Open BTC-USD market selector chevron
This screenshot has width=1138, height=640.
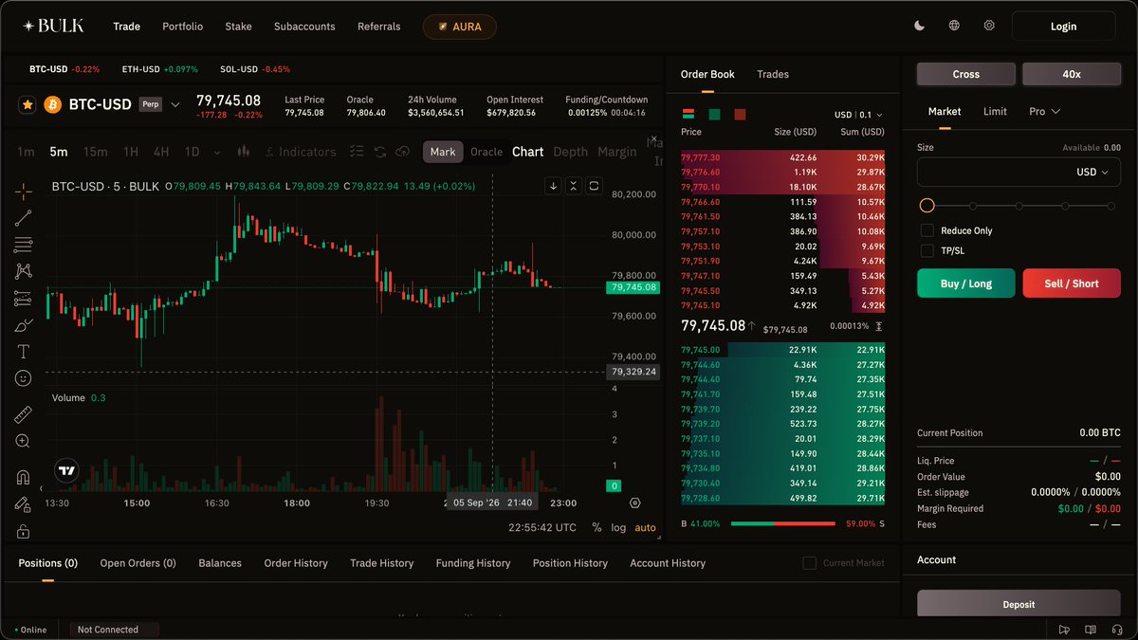click(x=175, y=104)
